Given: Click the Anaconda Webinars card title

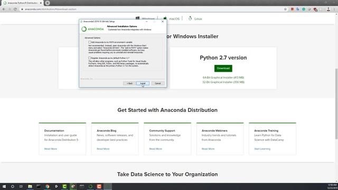Looking at the screenshot, I should coord(214,131).
